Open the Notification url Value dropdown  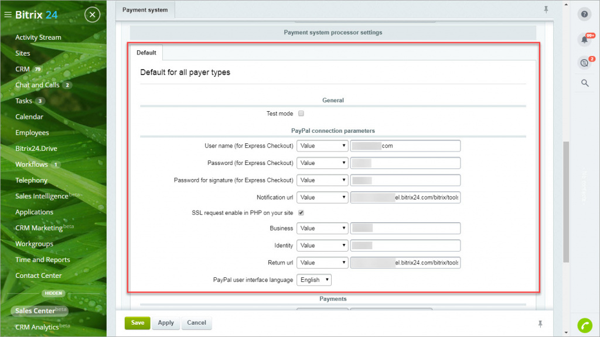pyautogui.click(x=322, y=198)
